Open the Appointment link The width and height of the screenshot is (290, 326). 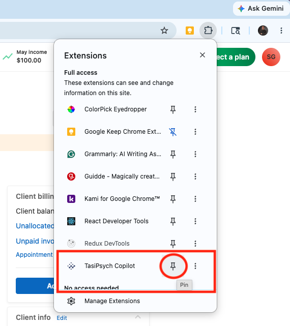34,254
